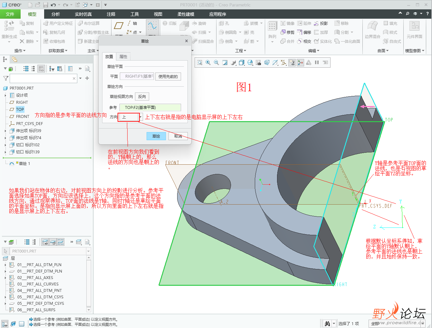This screenshot has width=432, height=328.
Task: Open the PRT0001.PRT layer model dropdown
Action: click(88, 251)
